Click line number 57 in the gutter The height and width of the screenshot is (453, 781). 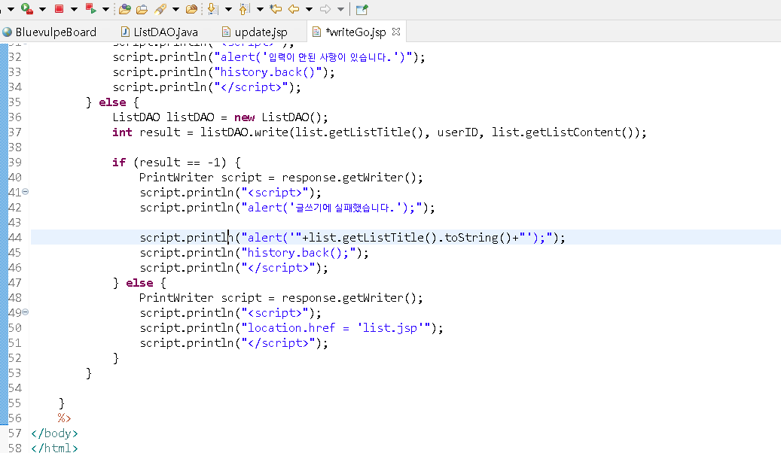click(x=15, y=433)
